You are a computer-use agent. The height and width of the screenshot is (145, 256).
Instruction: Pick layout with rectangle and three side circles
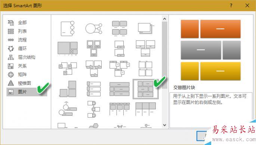pyautogui.click(x=67, y=28)
